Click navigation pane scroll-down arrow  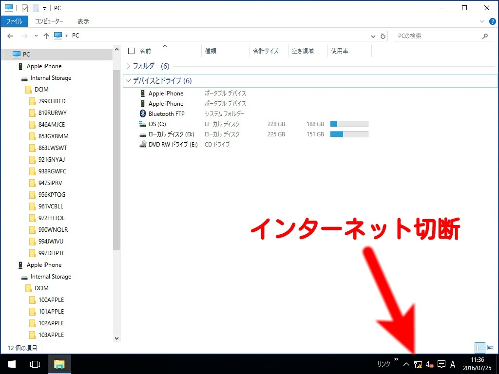pos(116,338)
